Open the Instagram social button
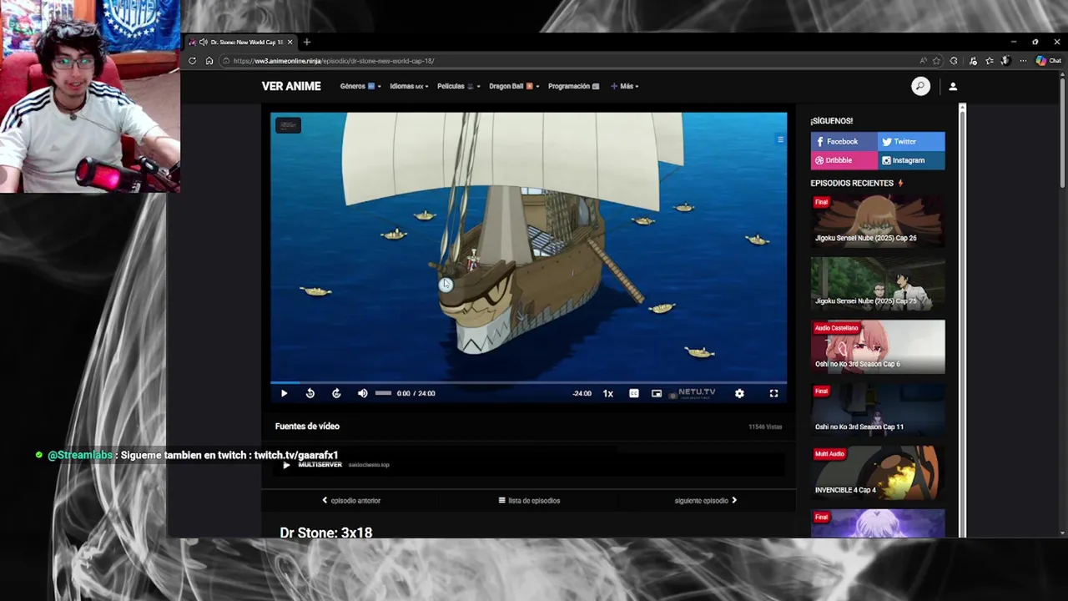The height and width of the screenshot is (601, 1068). (x=911, y=160)
